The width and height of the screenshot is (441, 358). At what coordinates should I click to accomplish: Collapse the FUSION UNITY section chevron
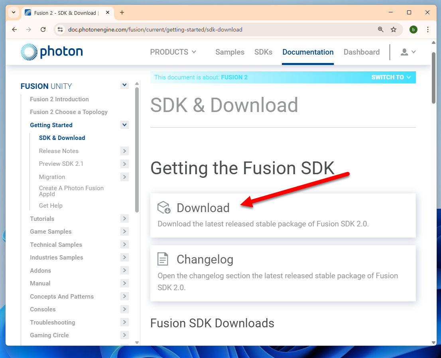coord(124,85)
